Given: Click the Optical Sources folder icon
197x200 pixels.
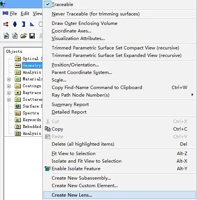Looking at the screenshot, I should pyautogui.click(x=18, y=58).
